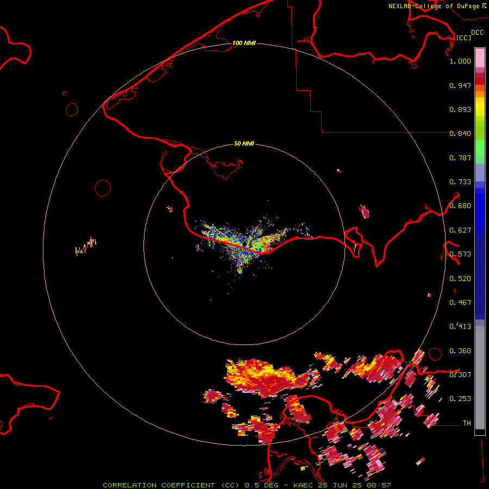Select the 0.573 scale value
The width and height of the screenshot is (489, 489).
click(460, 254)
